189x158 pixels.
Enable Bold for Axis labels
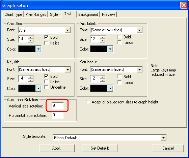[x=119, y=37]
